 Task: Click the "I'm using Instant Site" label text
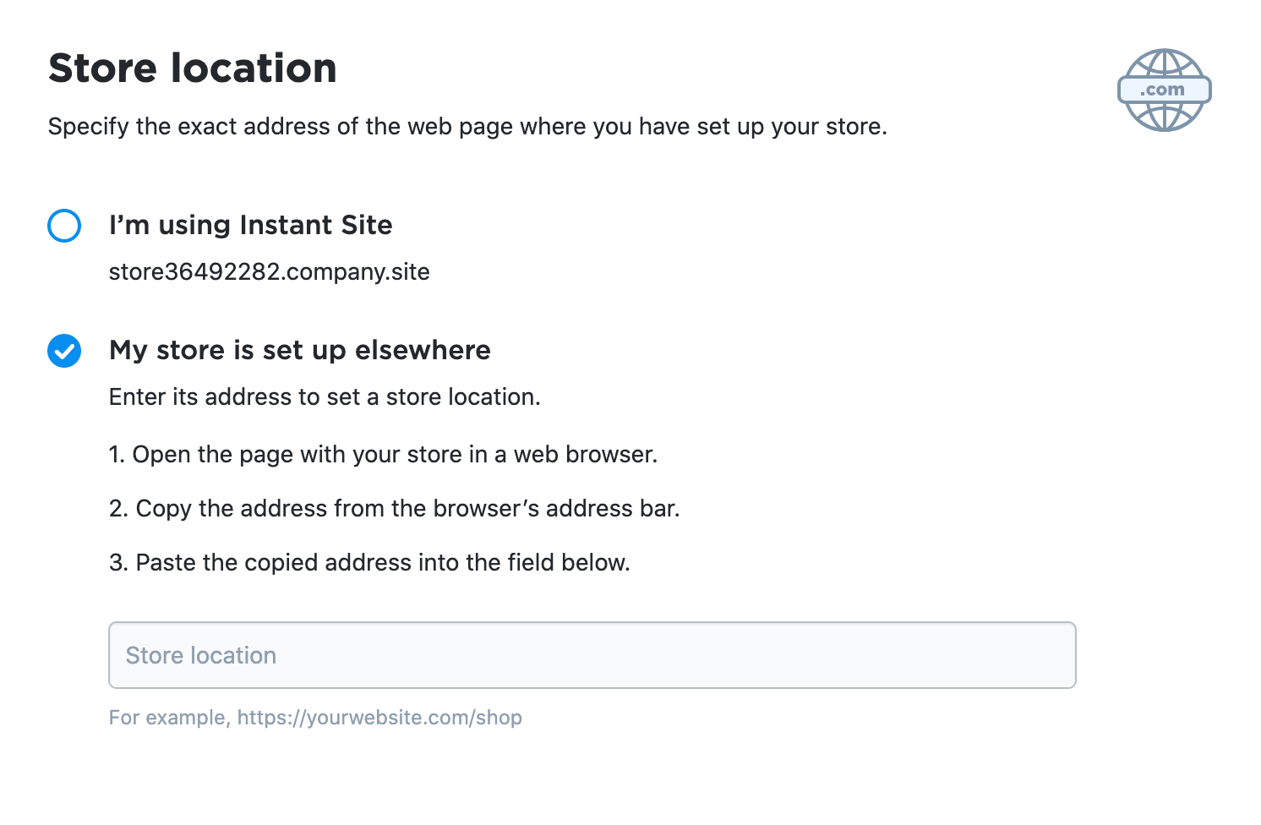coord(250,226)
